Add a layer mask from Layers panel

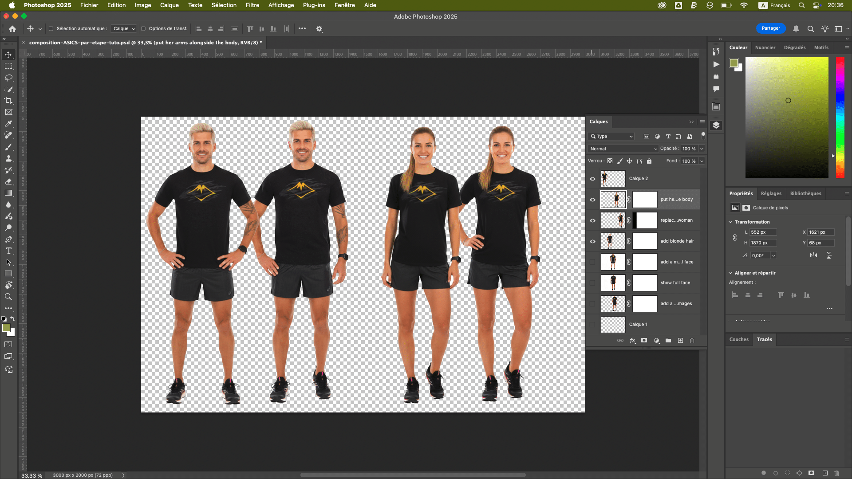[644, 341]
